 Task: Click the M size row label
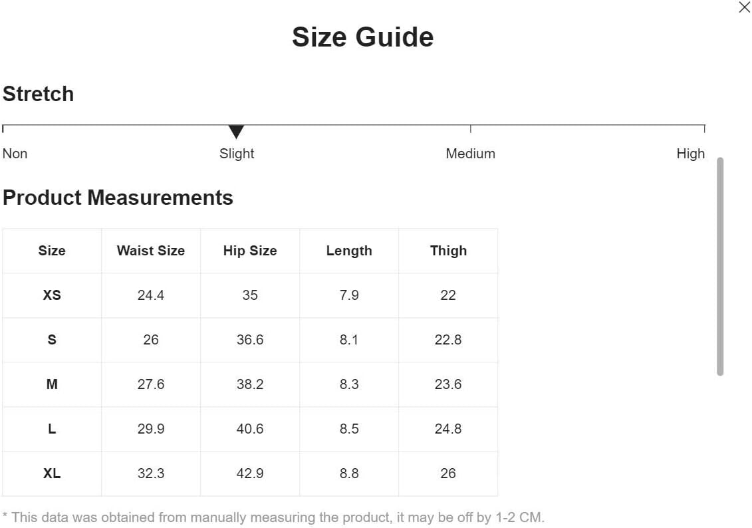(x=52, y=384)
